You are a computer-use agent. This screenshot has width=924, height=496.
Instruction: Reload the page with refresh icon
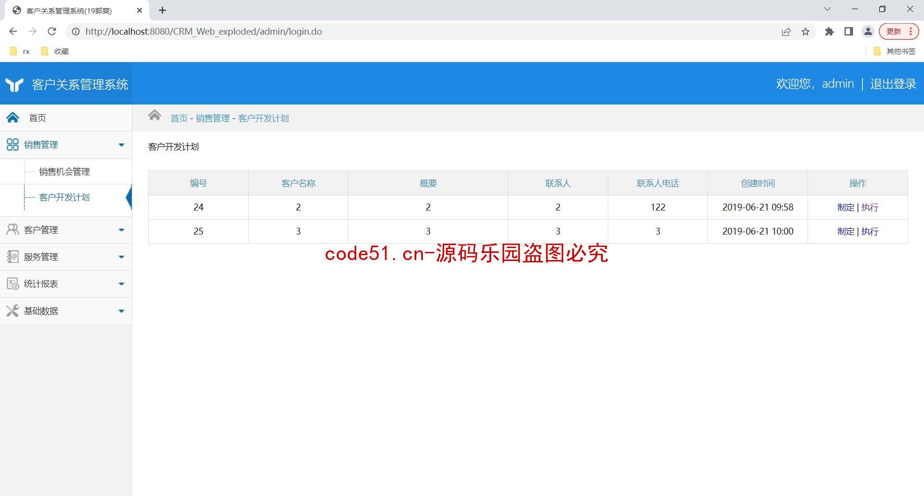[x=51, y=31]
